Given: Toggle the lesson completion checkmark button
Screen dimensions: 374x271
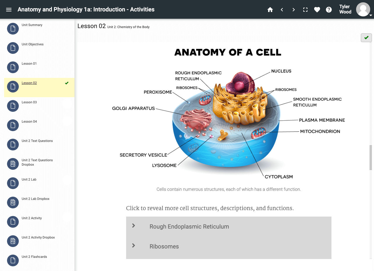Looking at the screenshot, I should 366,38.
